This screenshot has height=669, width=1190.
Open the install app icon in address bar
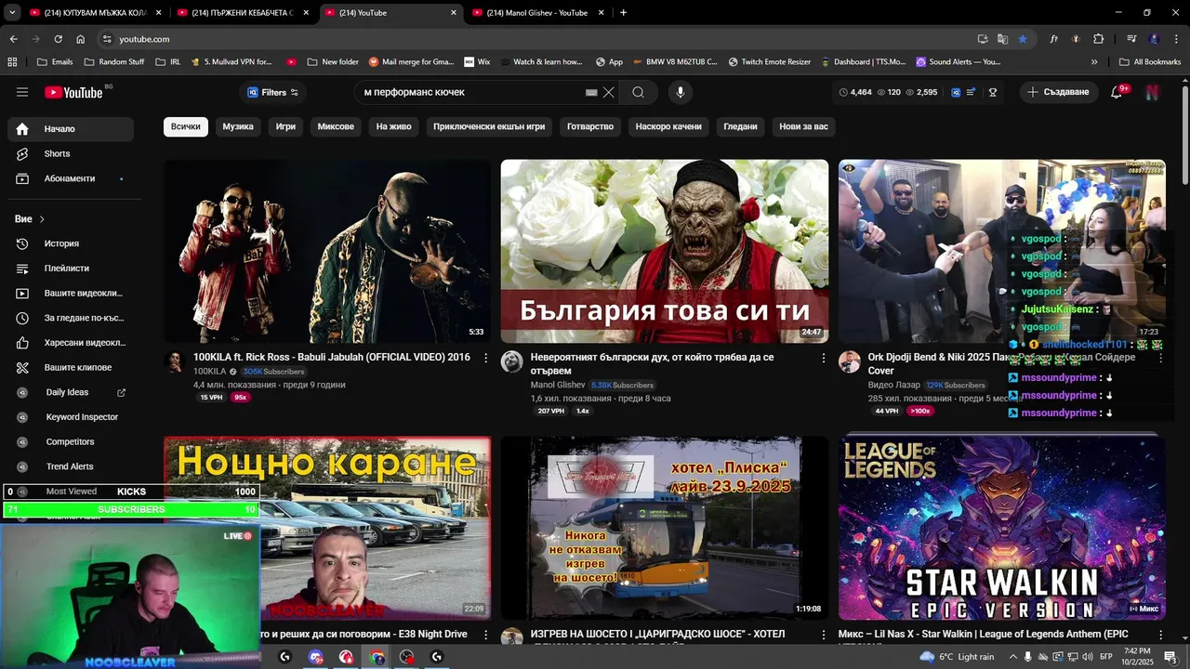pos(983,39)
